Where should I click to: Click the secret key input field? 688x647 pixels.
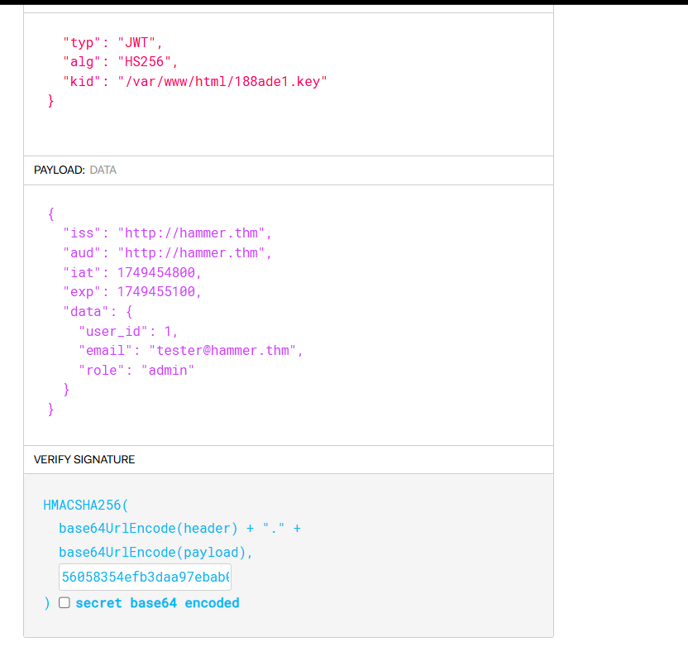pyautogui.click(x=145, y=577)
